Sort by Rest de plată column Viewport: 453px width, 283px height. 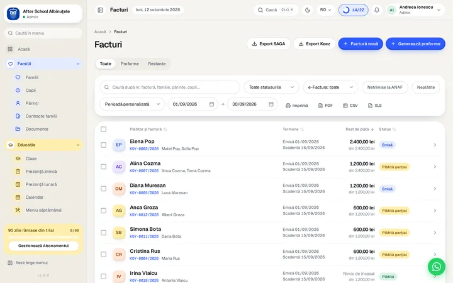(x=360, y=130)
